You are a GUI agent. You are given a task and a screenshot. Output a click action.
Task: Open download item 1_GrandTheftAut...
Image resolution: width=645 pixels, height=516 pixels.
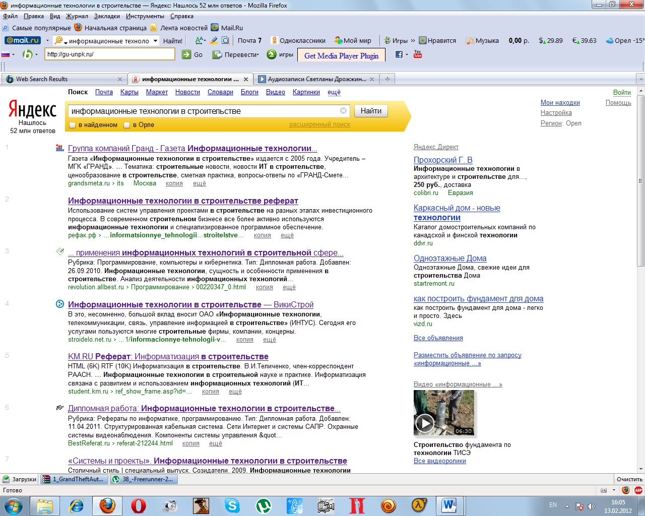click(74, 479)
